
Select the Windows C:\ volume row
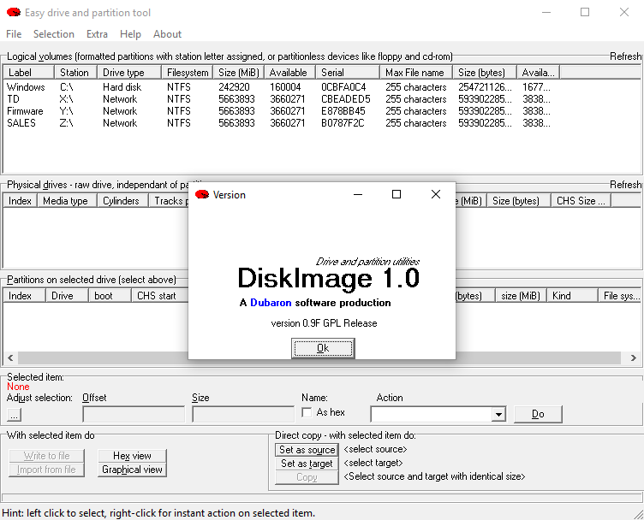[x=26, y=87]
